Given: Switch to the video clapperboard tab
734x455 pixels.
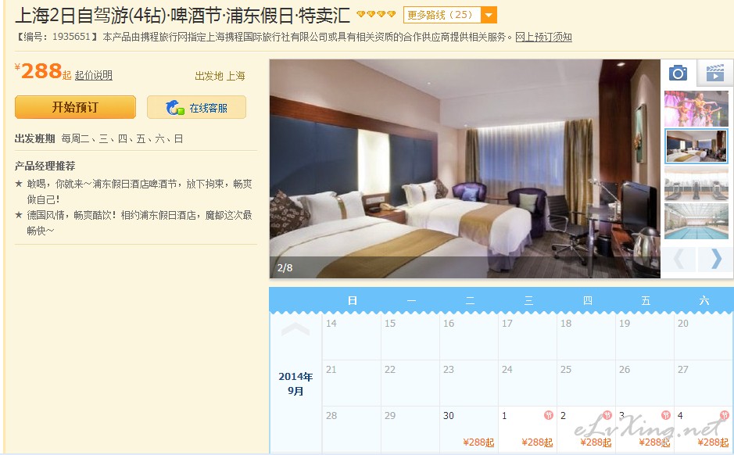Looking at the screenshot, I should click(714, 73).
